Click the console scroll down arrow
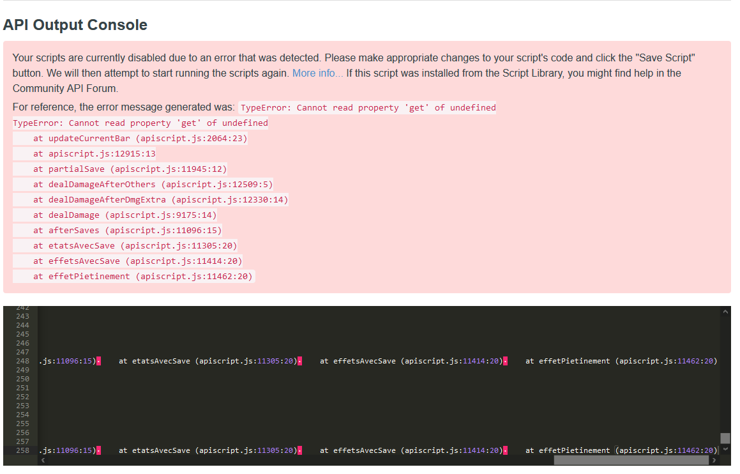Viewport: 740px width, 474px height. click(725, 449)
